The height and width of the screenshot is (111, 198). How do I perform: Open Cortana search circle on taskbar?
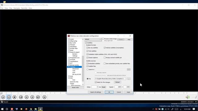pos(7,109)
